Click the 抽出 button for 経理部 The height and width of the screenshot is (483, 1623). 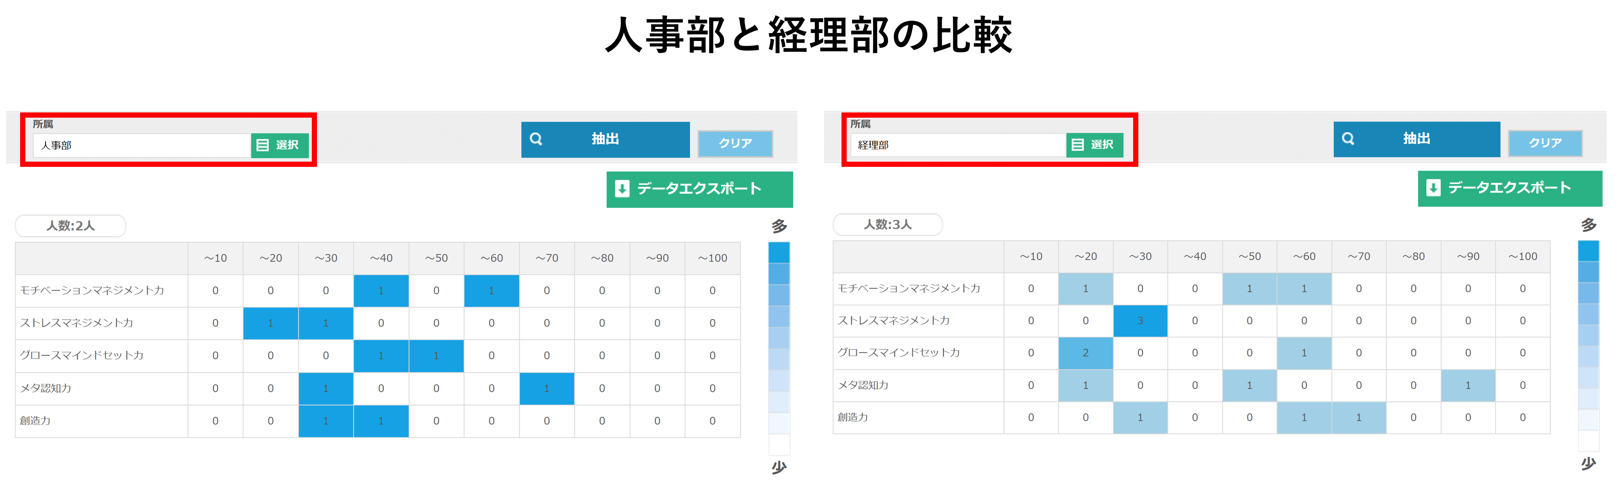click(x=1417, y=139)
